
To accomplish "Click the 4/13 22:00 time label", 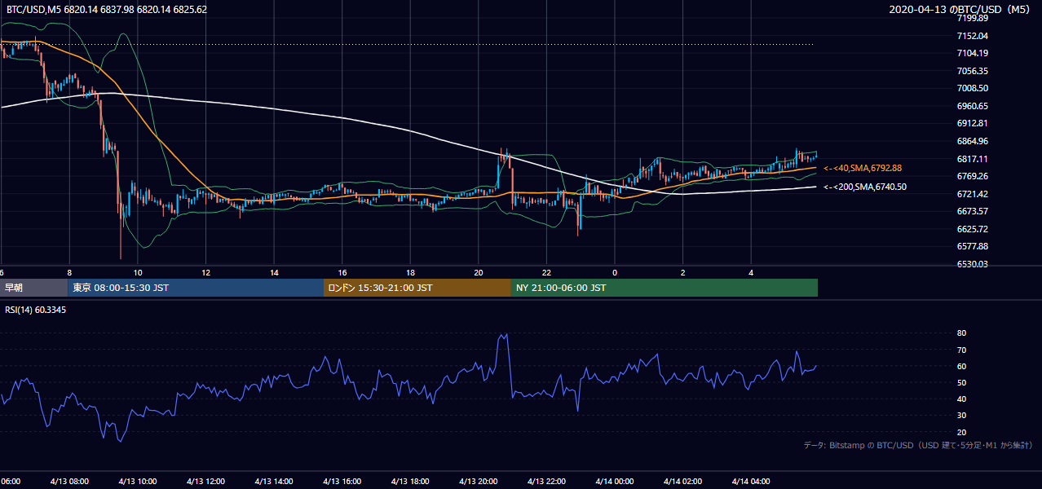I will tap(546, 482).
